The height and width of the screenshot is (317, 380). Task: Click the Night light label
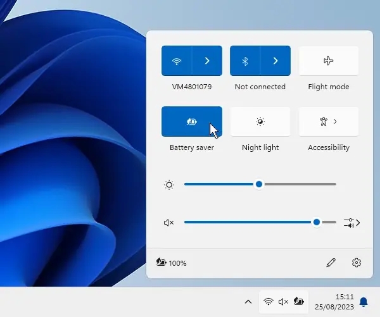tap(260, 147)
